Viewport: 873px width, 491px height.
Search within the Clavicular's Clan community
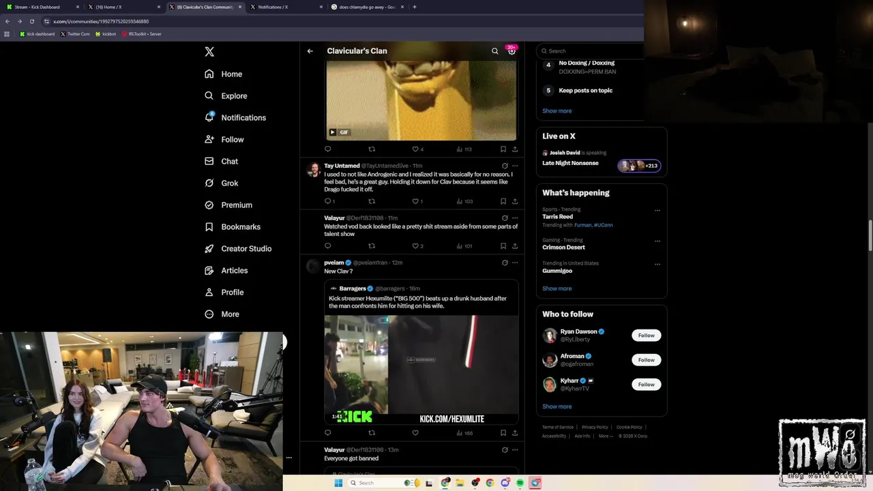tap(495, 51)
